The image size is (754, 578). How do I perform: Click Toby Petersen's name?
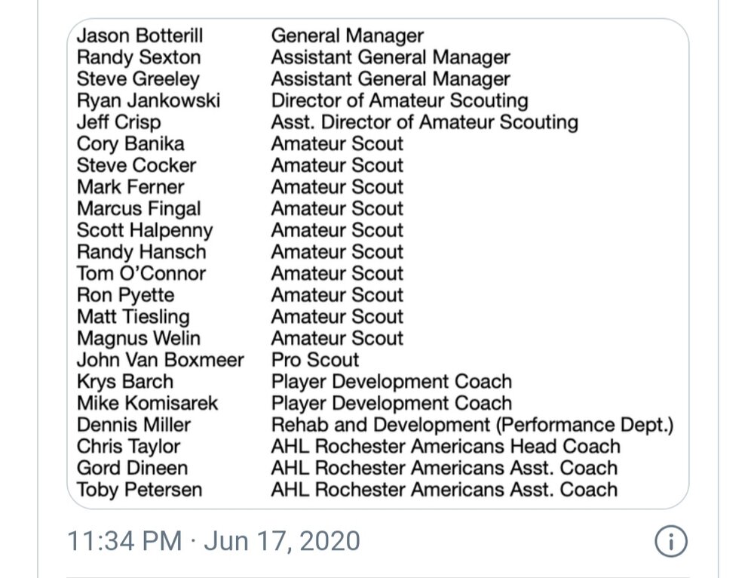(x=139, y=490)
